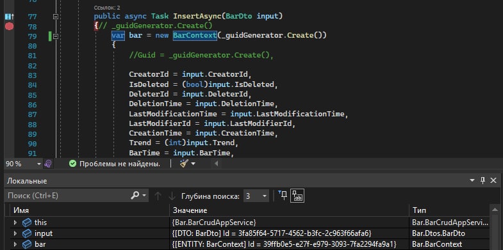
Task: Toggle the raw structure view icon
Action: (297, 196)
